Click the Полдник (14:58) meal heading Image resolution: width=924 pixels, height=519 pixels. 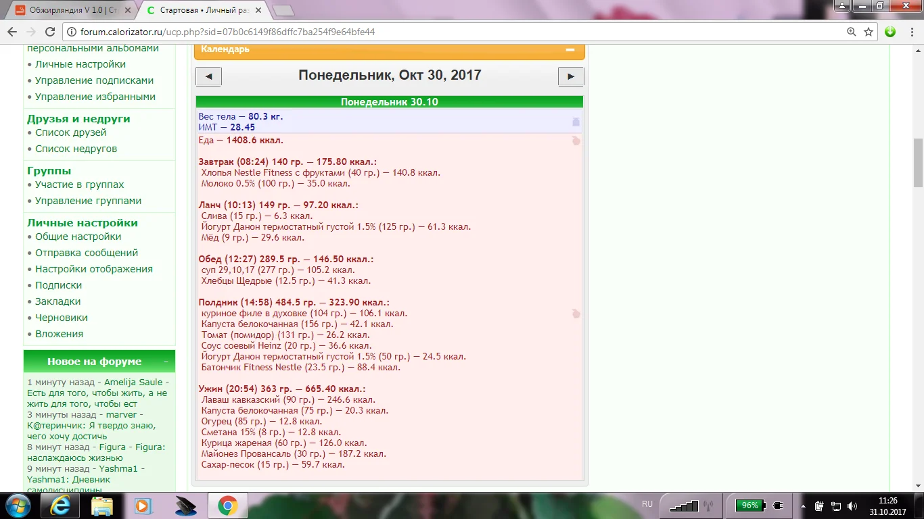point(294,303)
